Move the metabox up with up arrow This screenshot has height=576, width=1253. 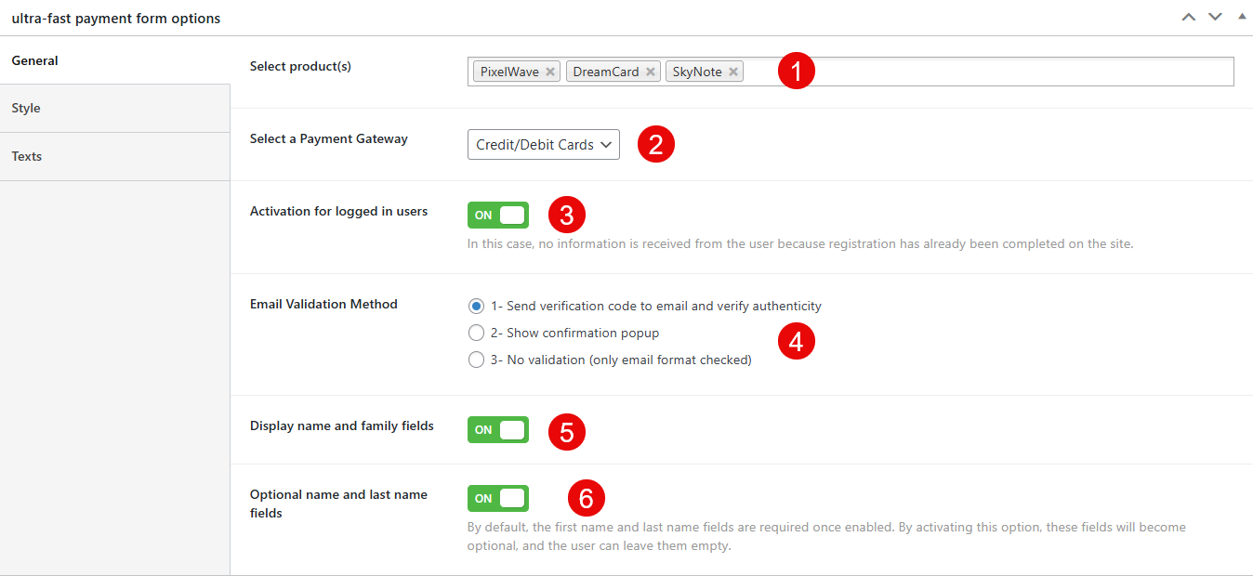coord(1188,18)
